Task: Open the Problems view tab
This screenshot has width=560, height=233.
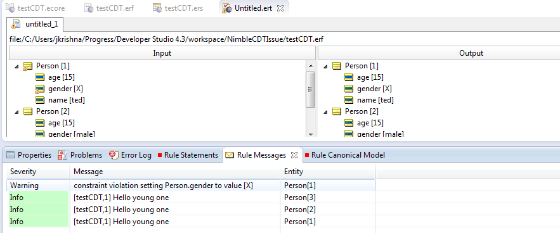Action: pos(81,155)
